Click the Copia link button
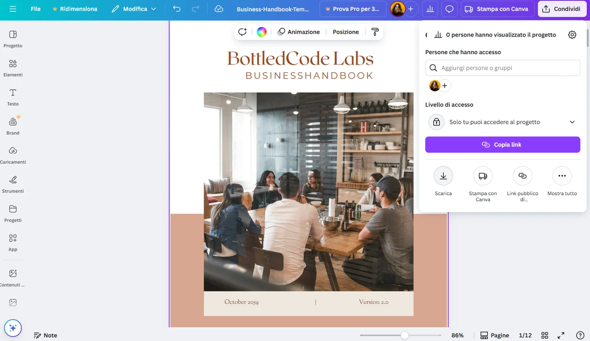 [502, 144]
